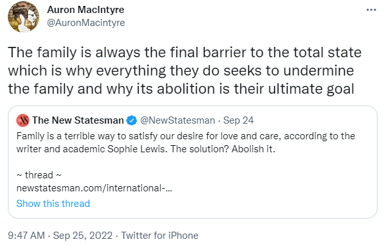This screenshot has height=246, width=388.
Task: Click 'Abolish it.' in the quoted tweet
Action: [x=253, y=149]
